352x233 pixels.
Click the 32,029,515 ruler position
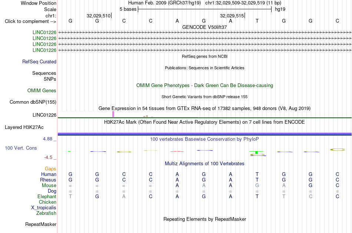[232, 16]
